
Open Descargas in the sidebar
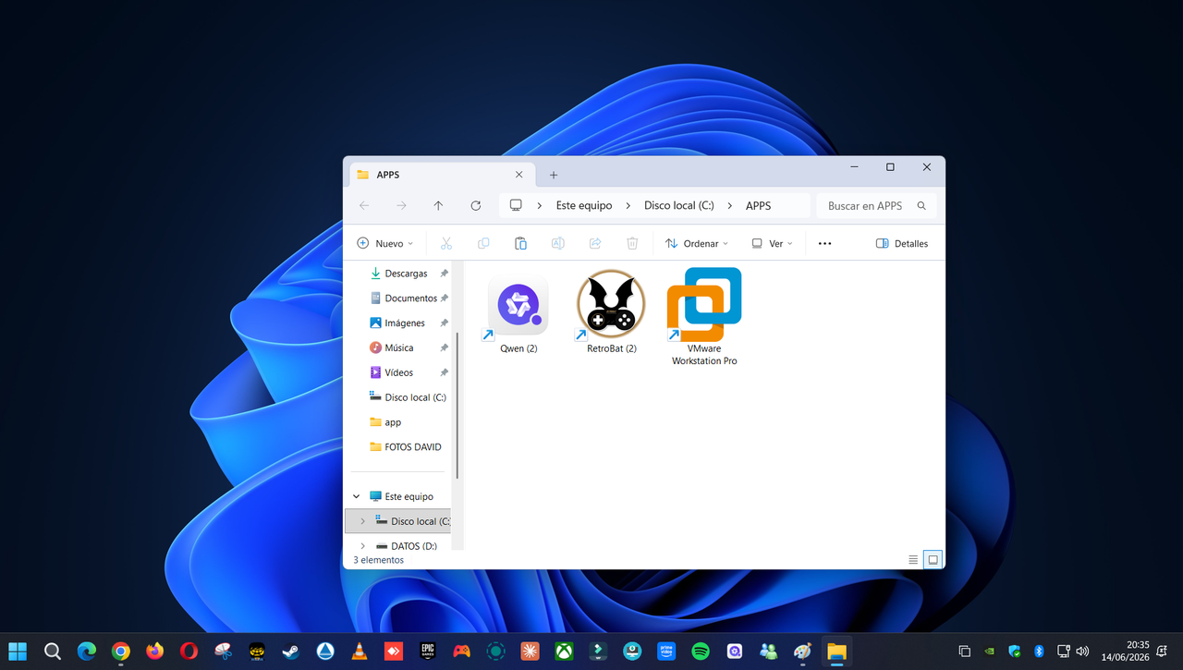click(x=406, y=274)
